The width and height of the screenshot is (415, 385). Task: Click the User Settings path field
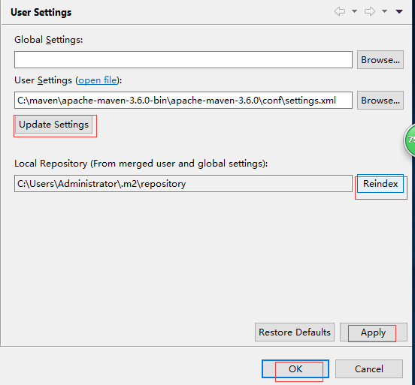point(183,100)
